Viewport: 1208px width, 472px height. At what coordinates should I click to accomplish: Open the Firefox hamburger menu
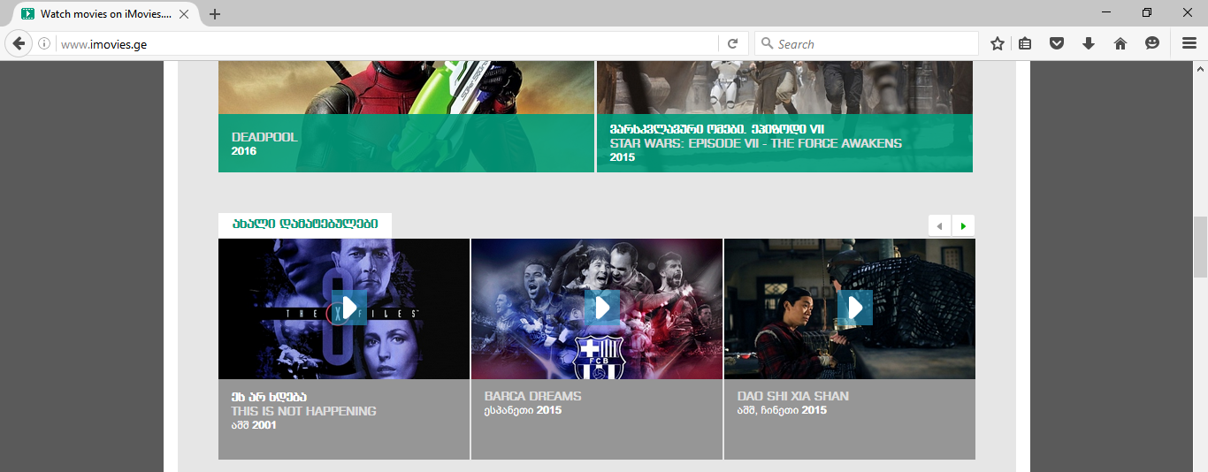1189,43
